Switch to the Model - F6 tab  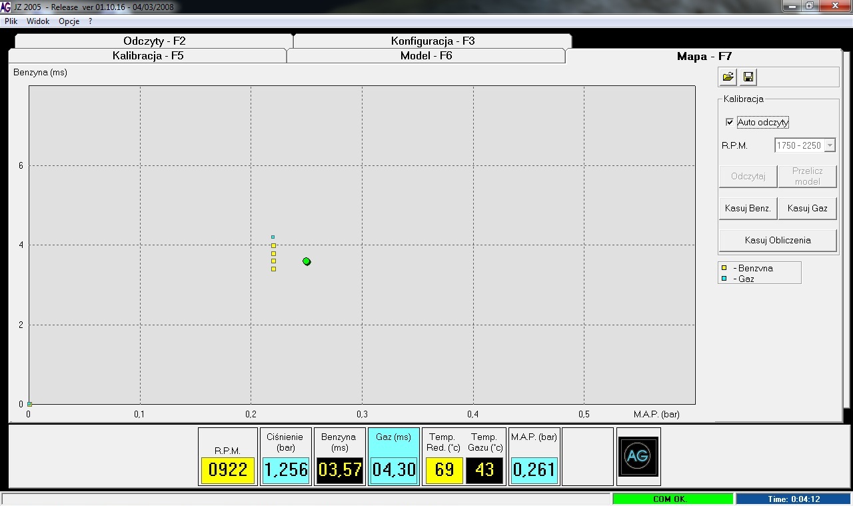pyautogui.click(x=426, y=56)
